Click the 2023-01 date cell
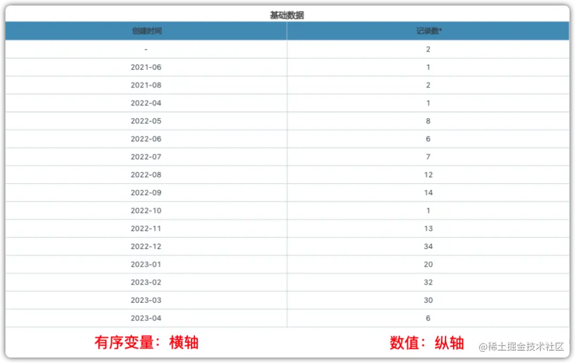This screenshot has width=575, height=363. [x=145, y=265]
